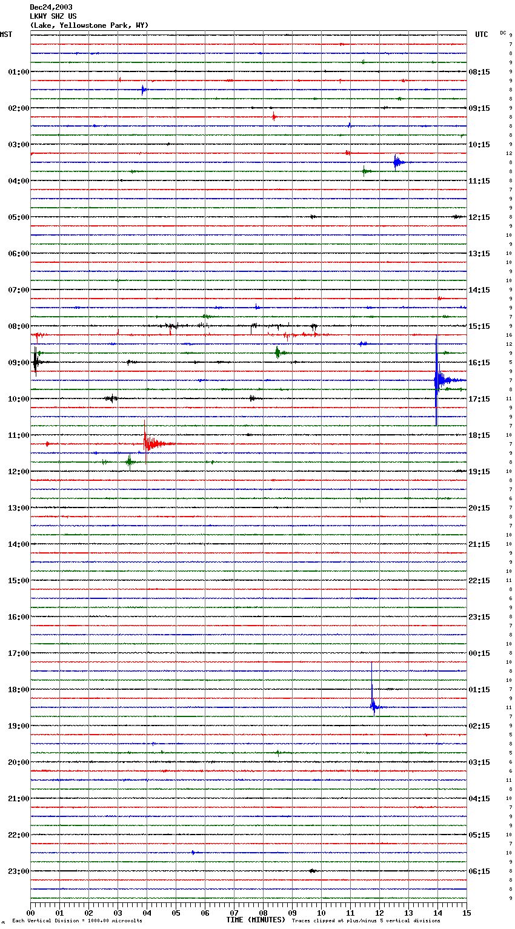Click the black event at start of 09:00 trace
Screen dimensions: 515x929
coord(36,363)
